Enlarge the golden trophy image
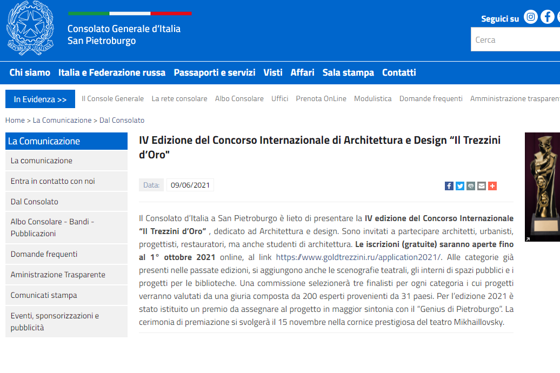560x373 pixels. click(543, 187)
